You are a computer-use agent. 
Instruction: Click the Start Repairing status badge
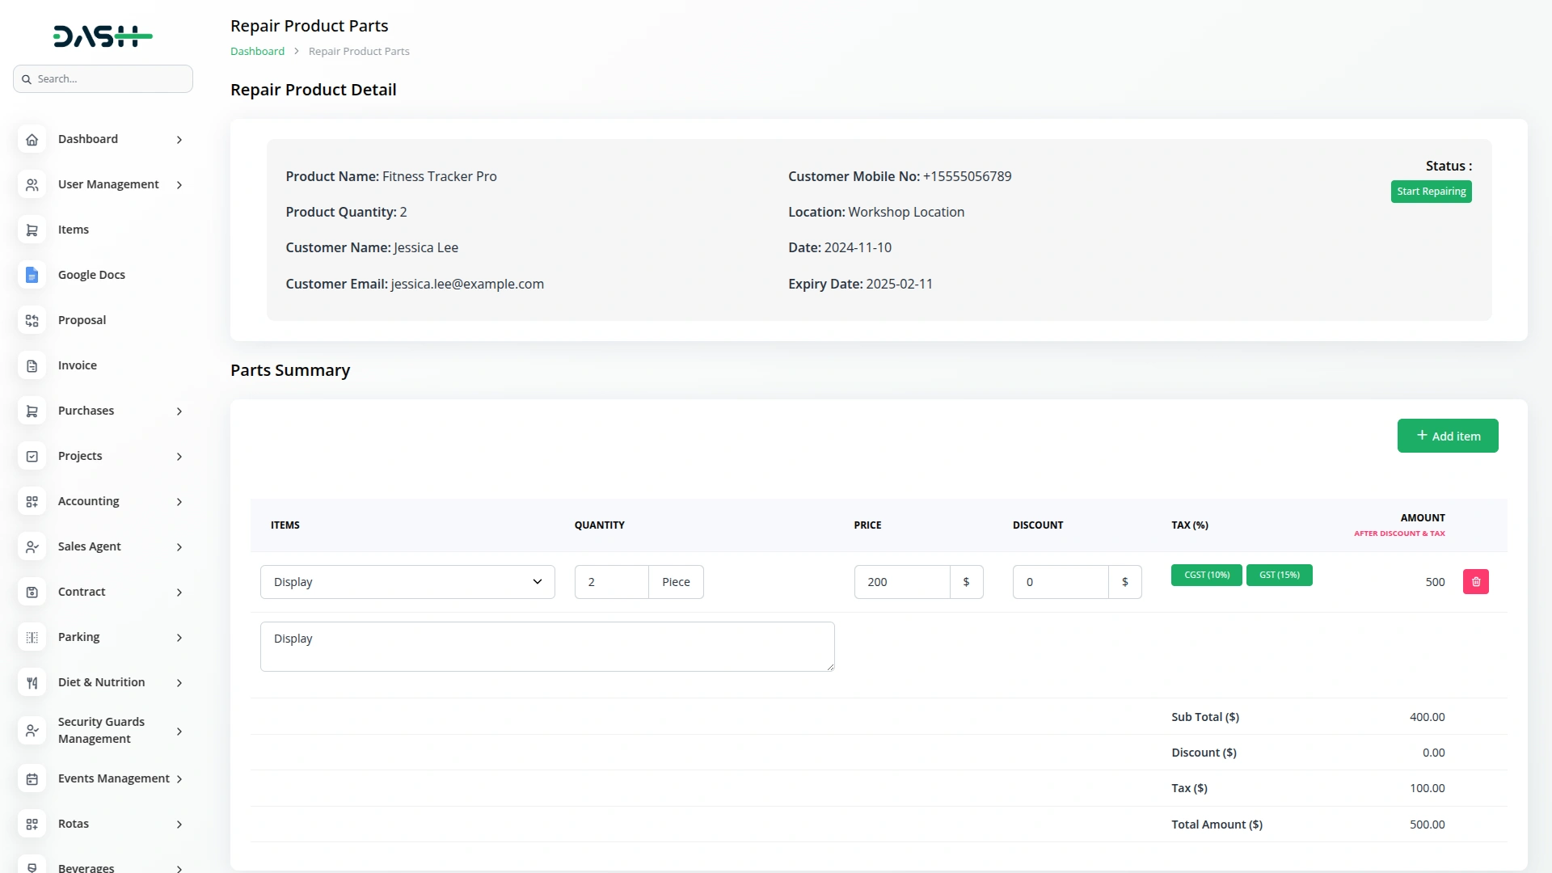click(x=1431, y=192)
